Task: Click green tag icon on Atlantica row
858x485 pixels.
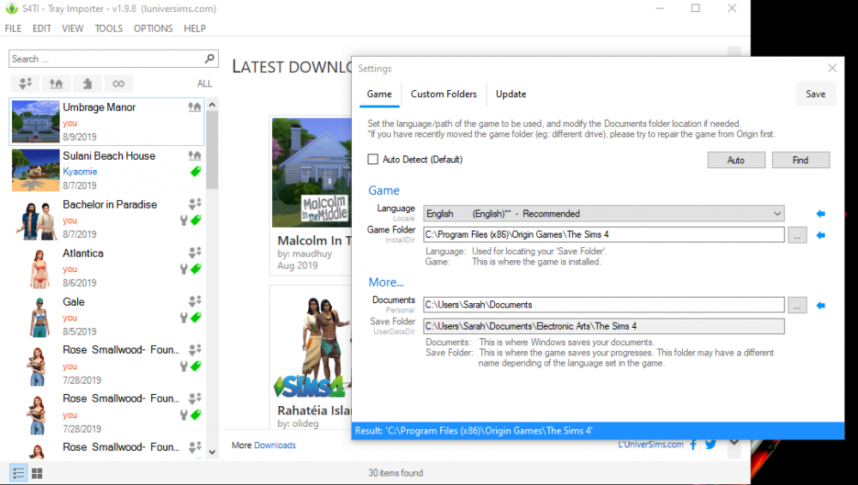Action: click(x=196, y=269)
